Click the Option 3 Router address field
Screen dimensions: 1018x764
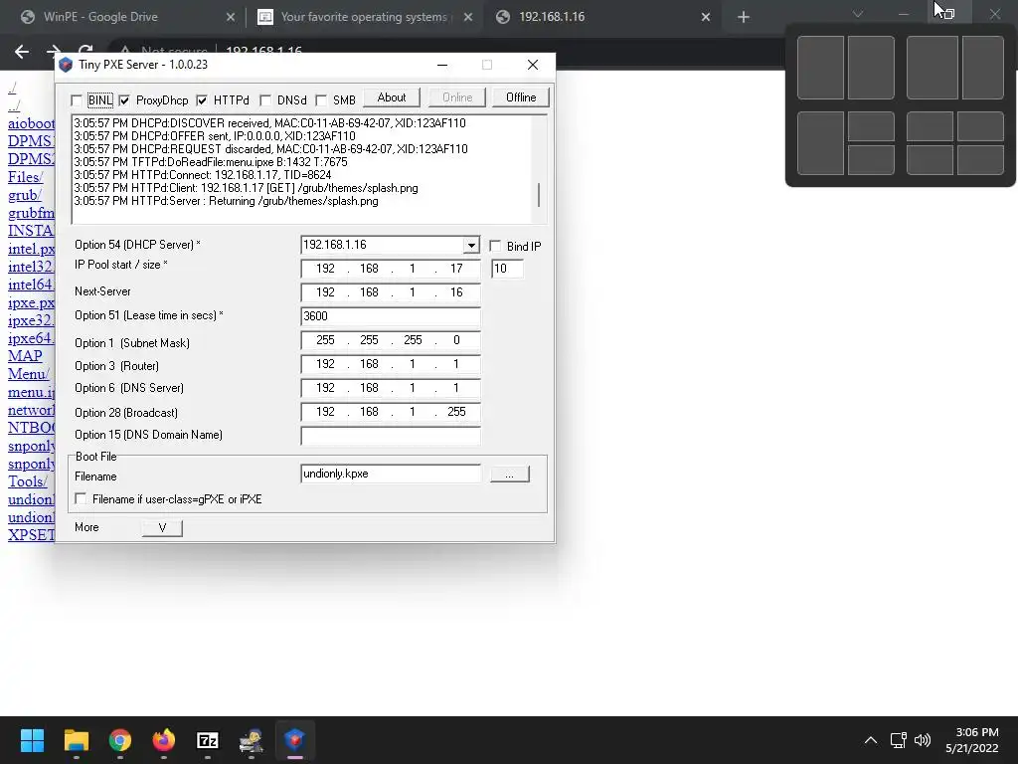[390, 364]
